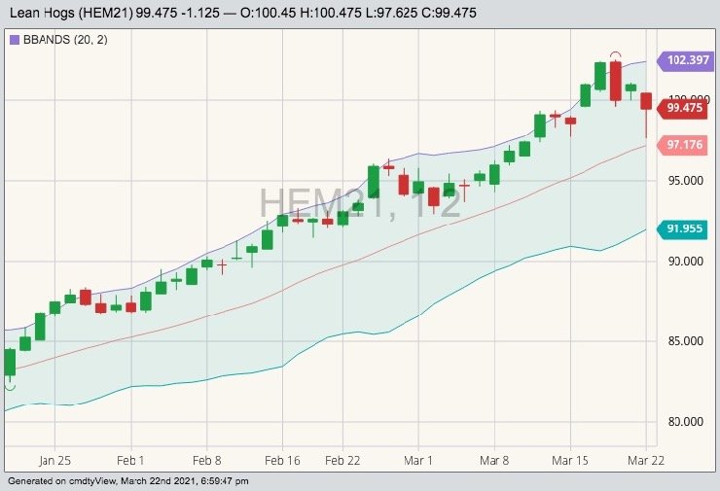The width and height of the screenshot is (720, 491).
Task: Click the Mar 15 date axis label
Action: point(570,460)
